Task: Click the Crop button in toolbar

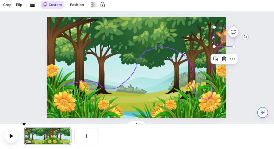Action: pyautogui.click(x=7, y=5)
